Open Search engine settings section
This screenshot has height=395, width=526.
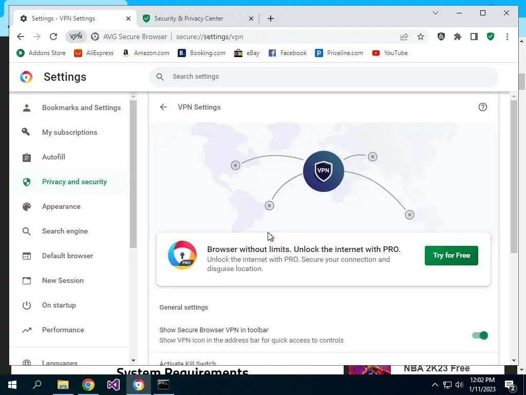(x=70, y=231)
